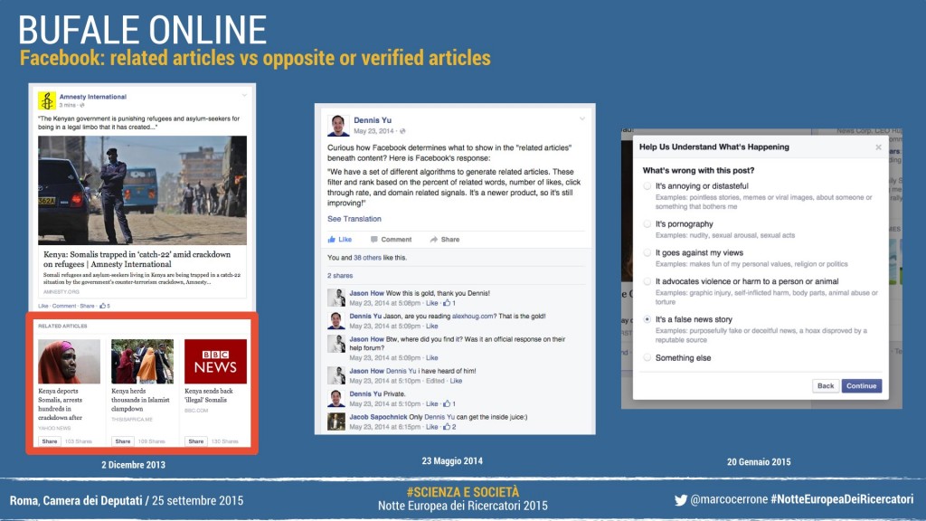Click the Jason How name on 'Wow this is gold' comment
This screenshot has width=926, height=521.
click(367, 293)
